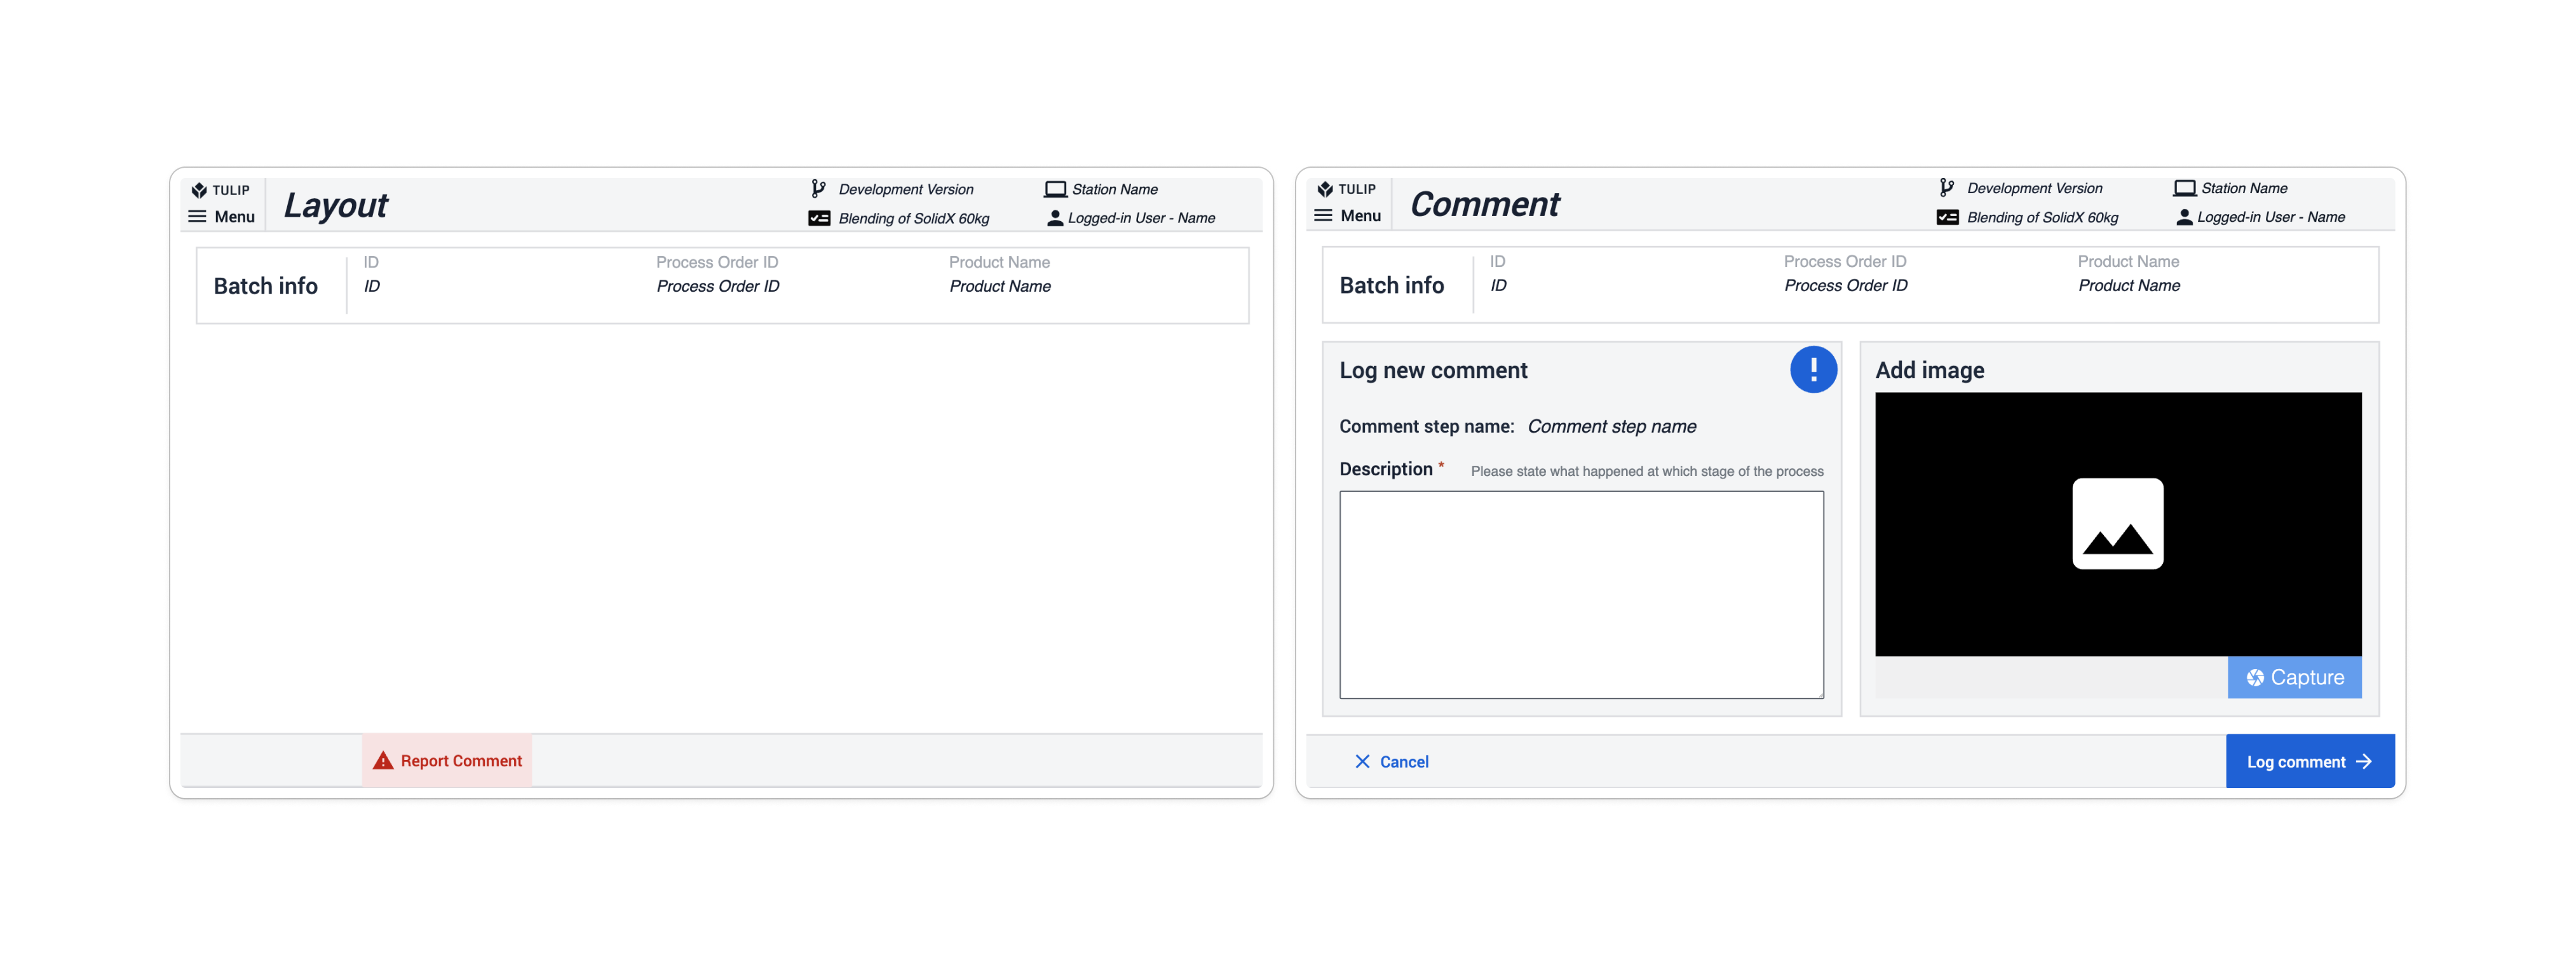This screenshot has width=2576, height=971.
Task: Expand the Batch info section on Layout
Action: click(x=266, y=284)
